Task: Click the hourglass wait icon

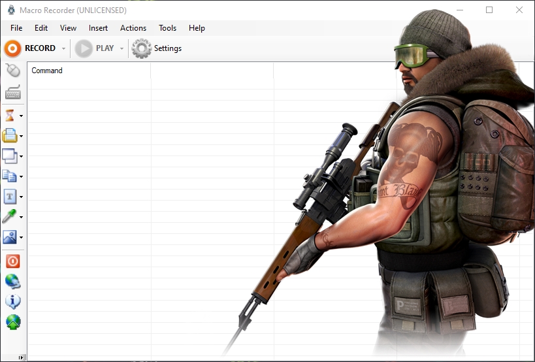Action: click(10, 115)
